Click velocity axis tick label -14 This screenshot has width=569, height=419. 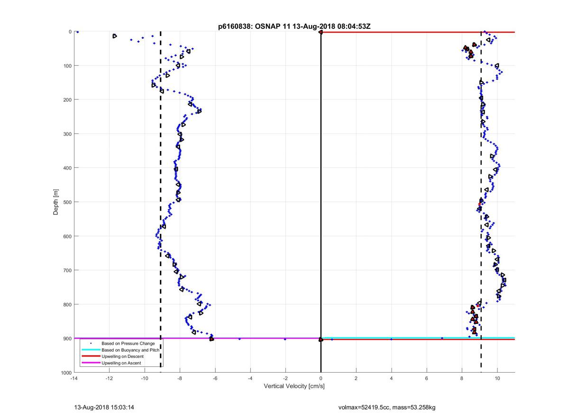click(x=74, y=378)
